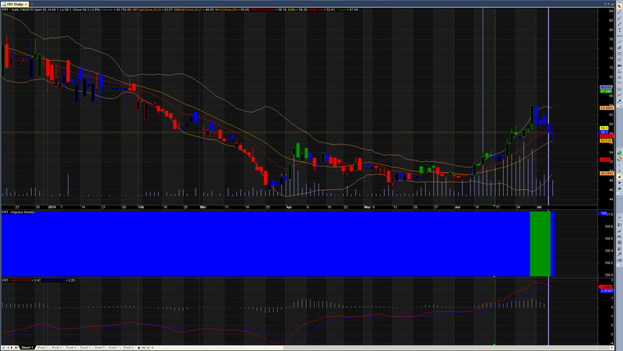This screenshot has width=623, height=351.
Task: Switch to Sheet 2 tab
Action: [42, 347]
